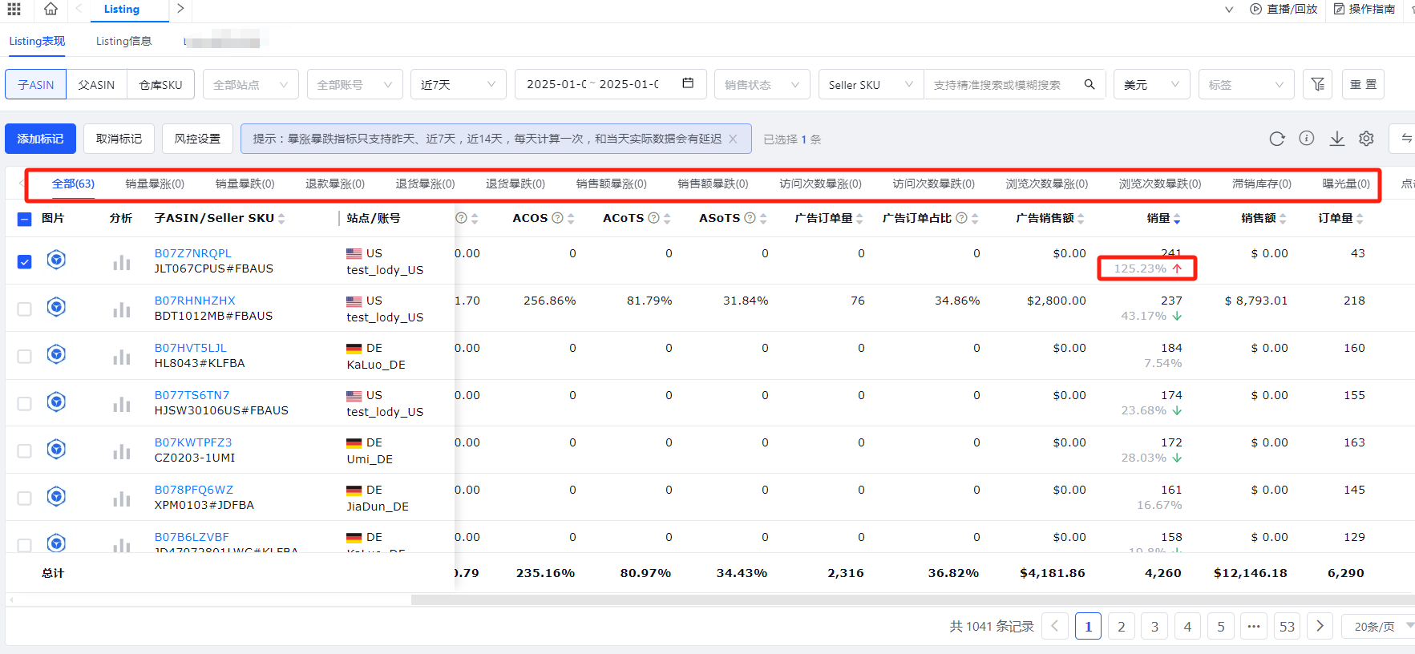Click the filter funnel icon
Image resolution: width=1415 pixels, height=654 pixels.
pyautogui.click(x=1317, y=84)
